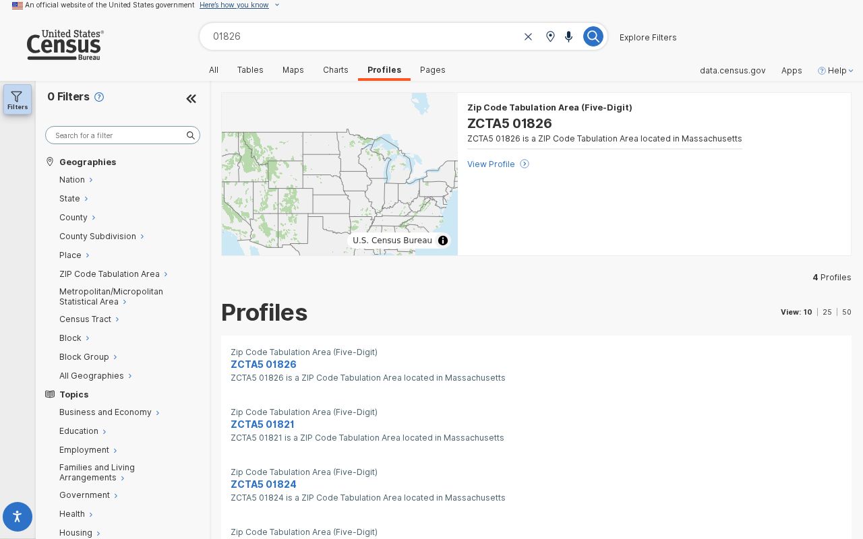Show 25 results per page
This screenshot has height=539, width=863.
[827, 312]
